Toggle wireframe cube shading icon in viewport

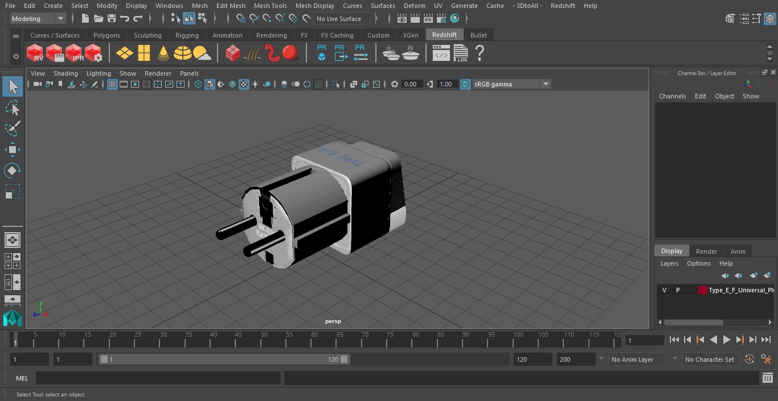tap(198, 84)
